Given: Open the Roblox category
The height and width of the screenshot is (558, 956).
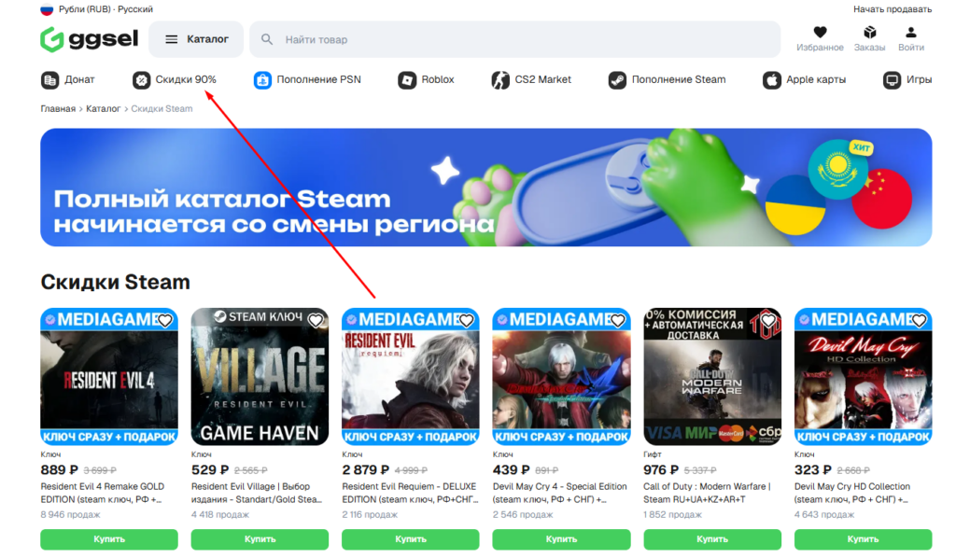Looking at the screenshot, I should 426,80.
